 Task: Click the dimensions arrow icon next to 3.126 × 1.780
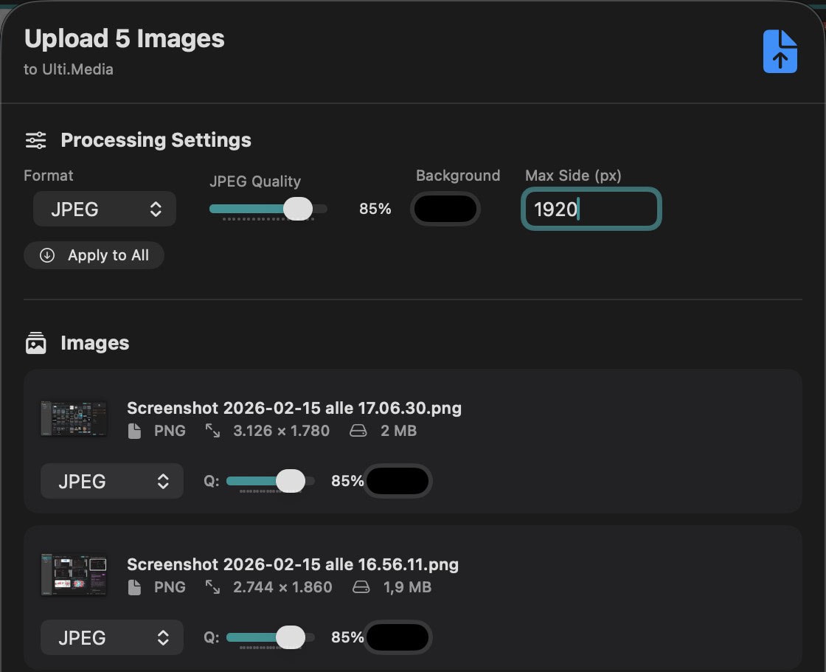click(x=212, y=431)
